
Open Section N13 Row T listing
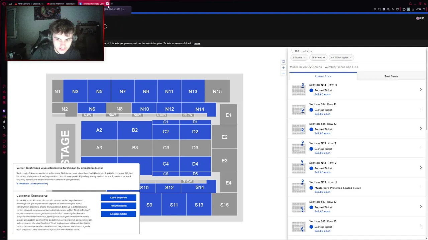[x=357, y=148]
